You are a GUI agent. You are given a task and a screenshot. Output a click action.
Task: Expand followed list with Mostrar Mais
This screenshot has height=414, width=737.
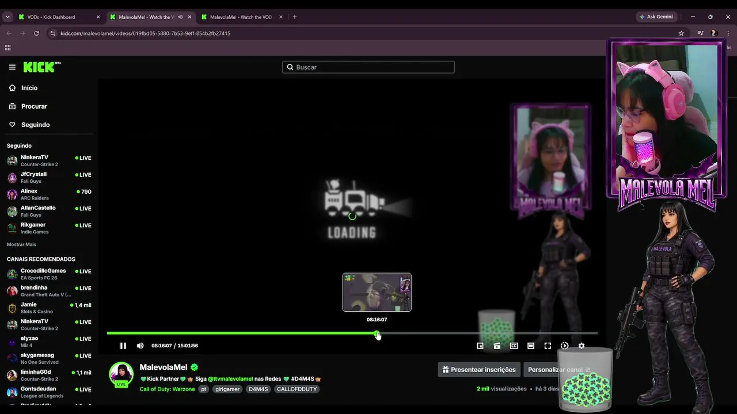(x=21, y=244)
